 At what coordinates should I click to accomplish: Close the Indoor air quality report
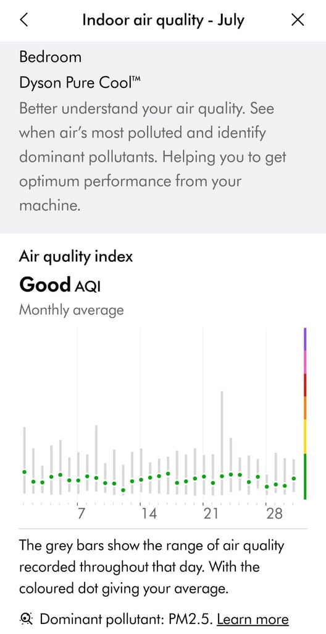click(298, 19)
